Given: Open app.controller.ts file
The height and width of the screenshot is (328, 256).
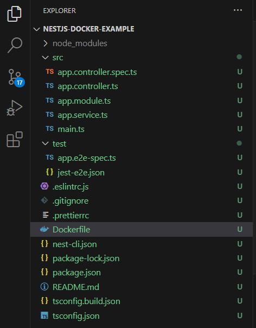Looking at the screenshot, I should pos(142,86).
